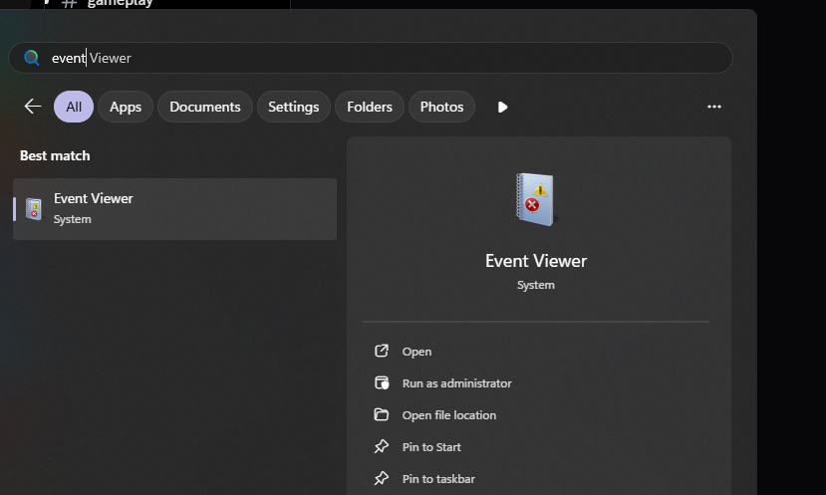Choose Open file location

[x=448, y=415]
